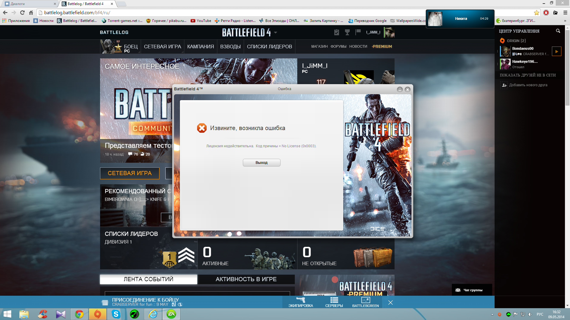Open the Чат группы group chat
The image size is (570, 320).
click(472, 290)
